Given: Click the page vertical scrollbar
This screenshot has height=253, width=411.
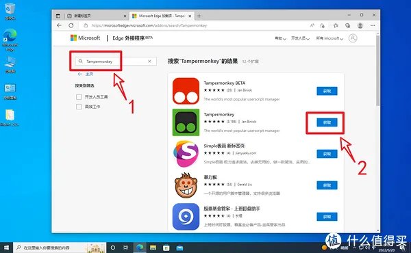Looking at the screenshot, I should (x=377, y=70).
